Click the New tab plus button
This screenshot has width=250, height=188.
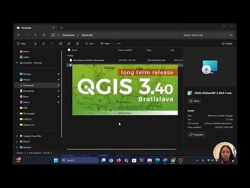61,28
